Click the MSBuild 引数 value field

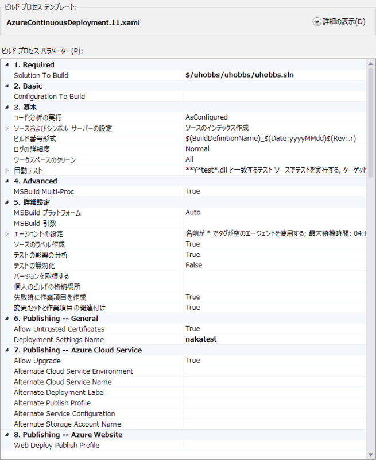(274, 223)
